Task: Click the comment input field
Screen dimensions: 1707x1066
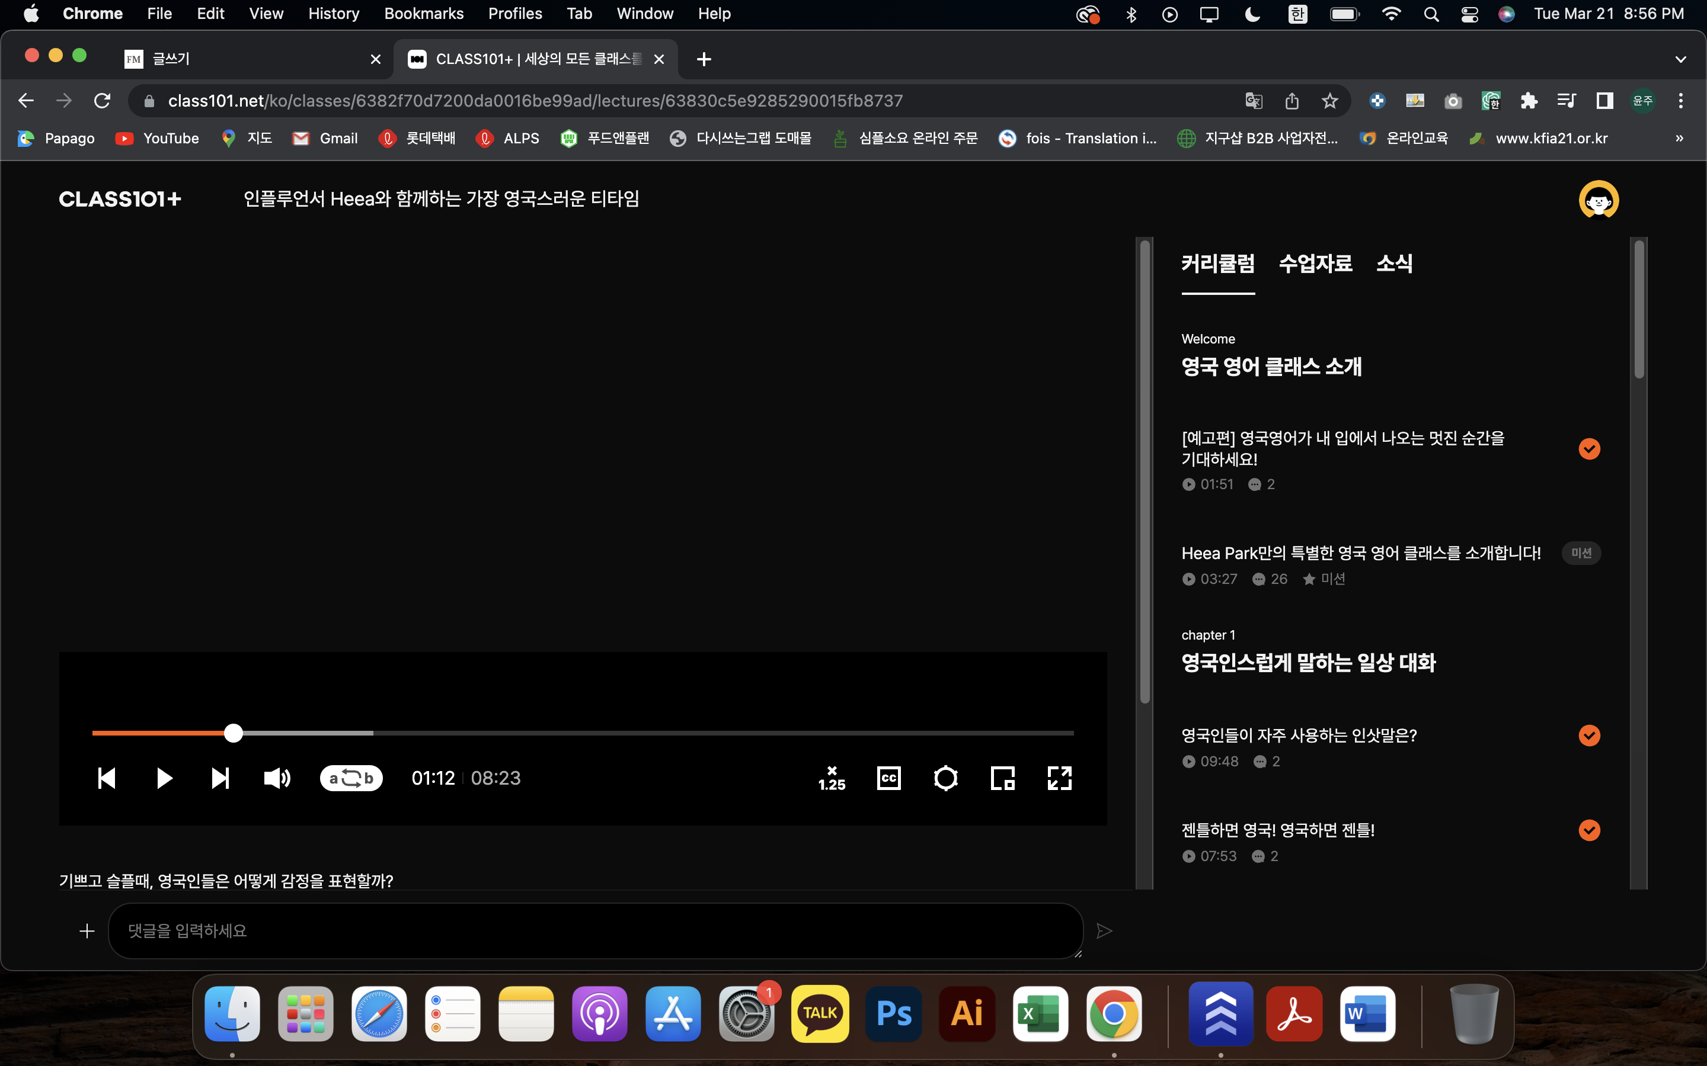Action: (x=594, y=930)
